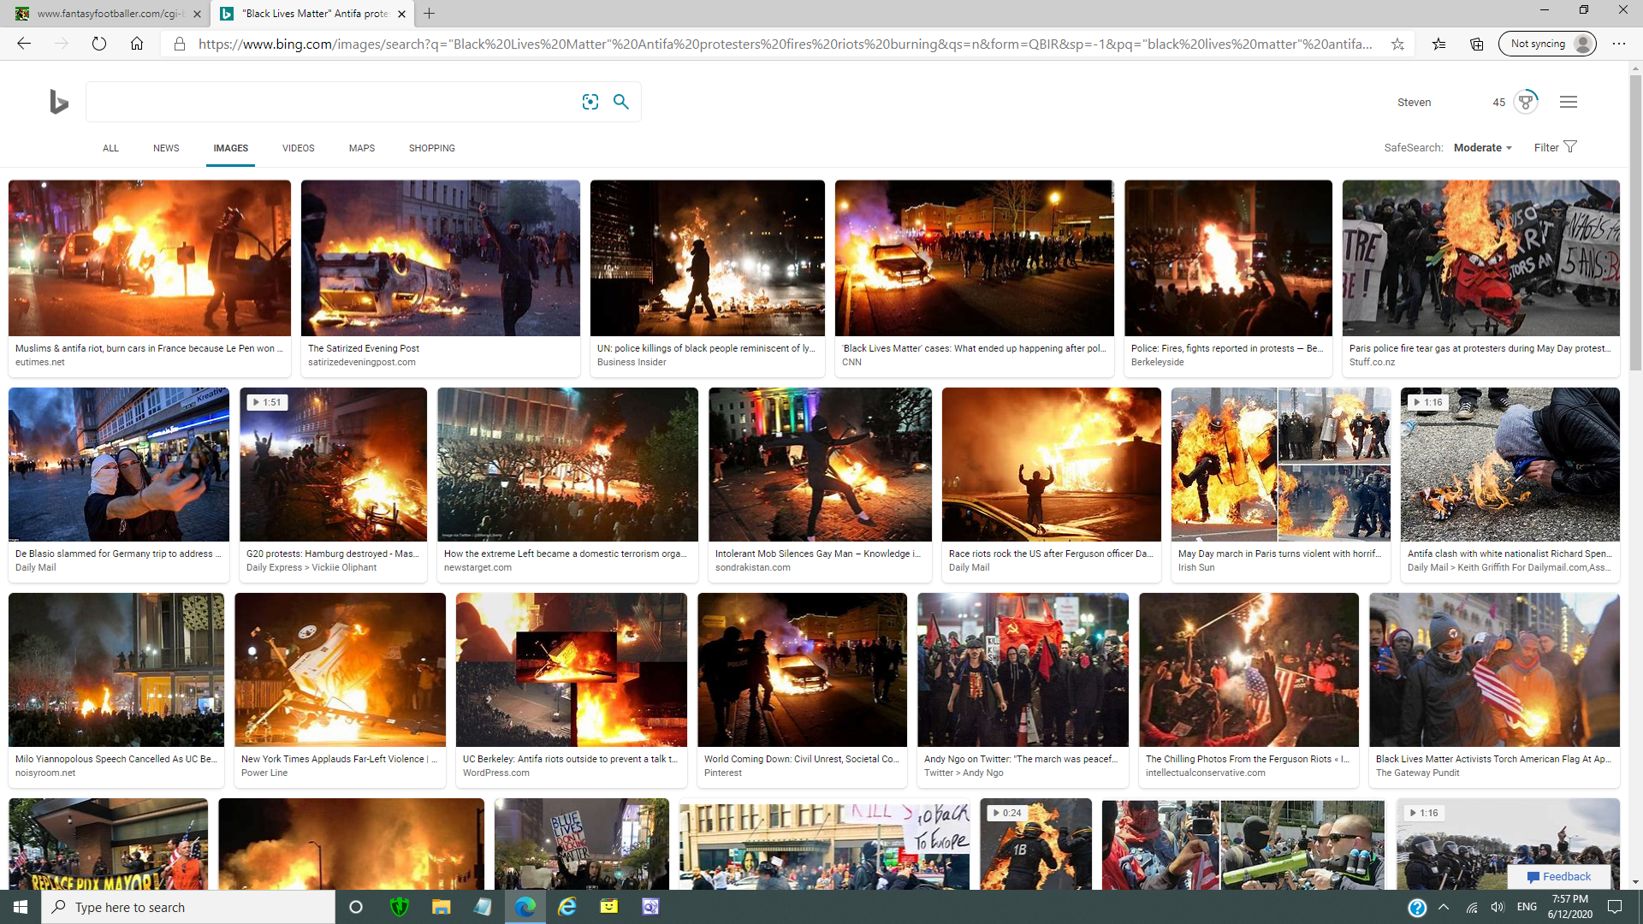Add this page to favorites star
The width and height of the screenshot is (1643, 924).
(1397, 44)
